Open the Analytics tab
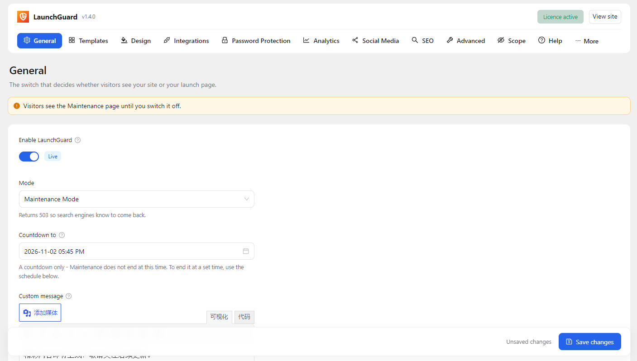Screen dimensions: 637x361 pyautogui.click(x=321, y=41)
